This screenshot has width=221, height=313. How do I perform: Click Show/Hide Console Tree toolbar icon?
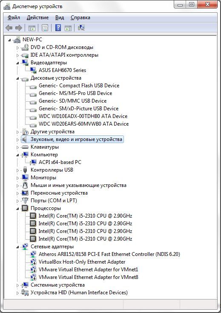pos(32,28)
